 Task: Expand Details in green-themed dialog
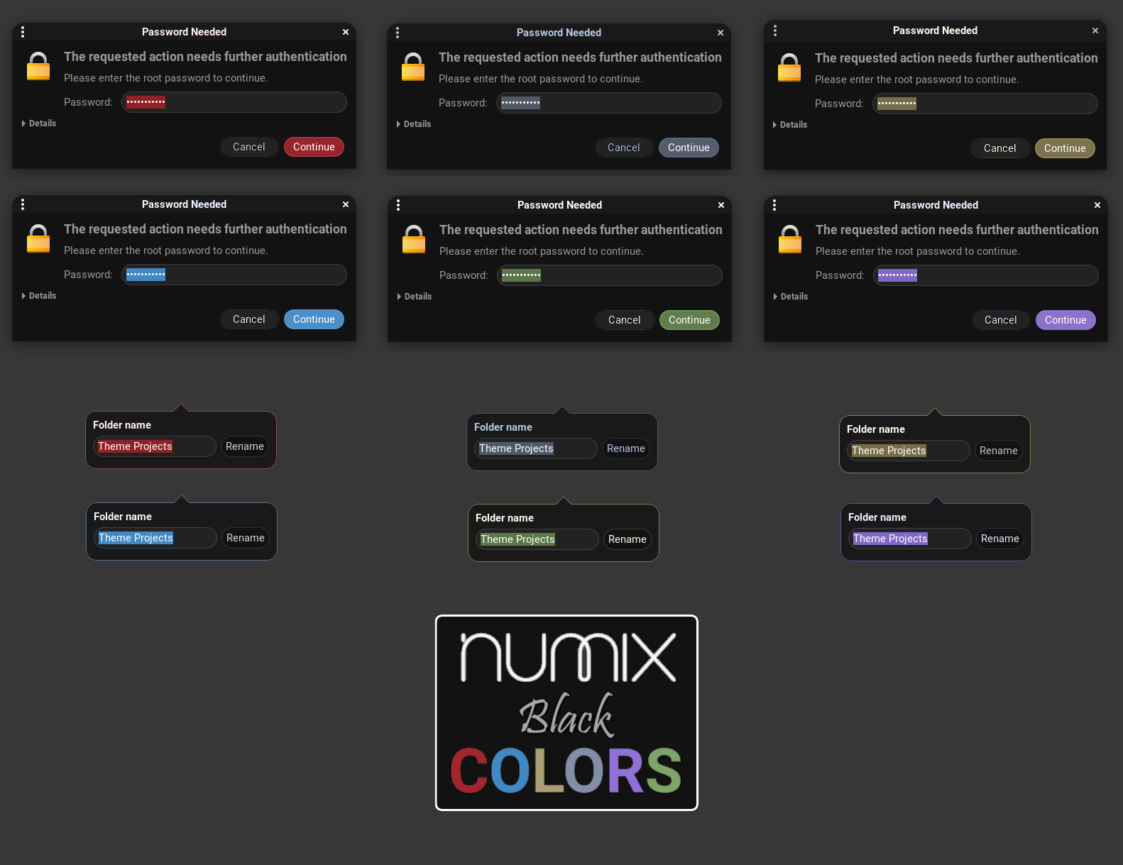point(415,297)
